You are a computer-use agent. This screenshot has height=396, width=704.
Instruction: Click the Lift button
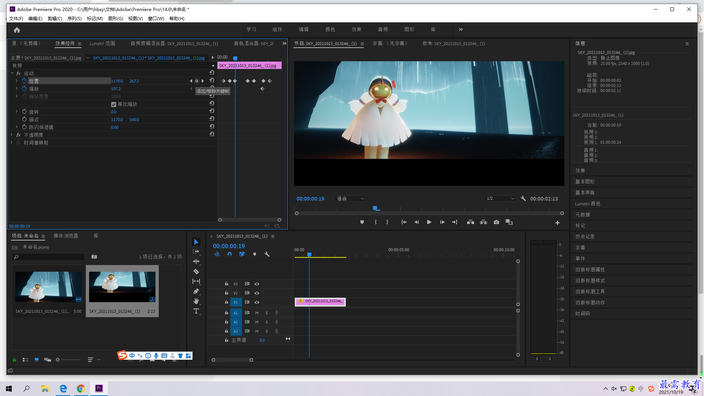[470, 222]
